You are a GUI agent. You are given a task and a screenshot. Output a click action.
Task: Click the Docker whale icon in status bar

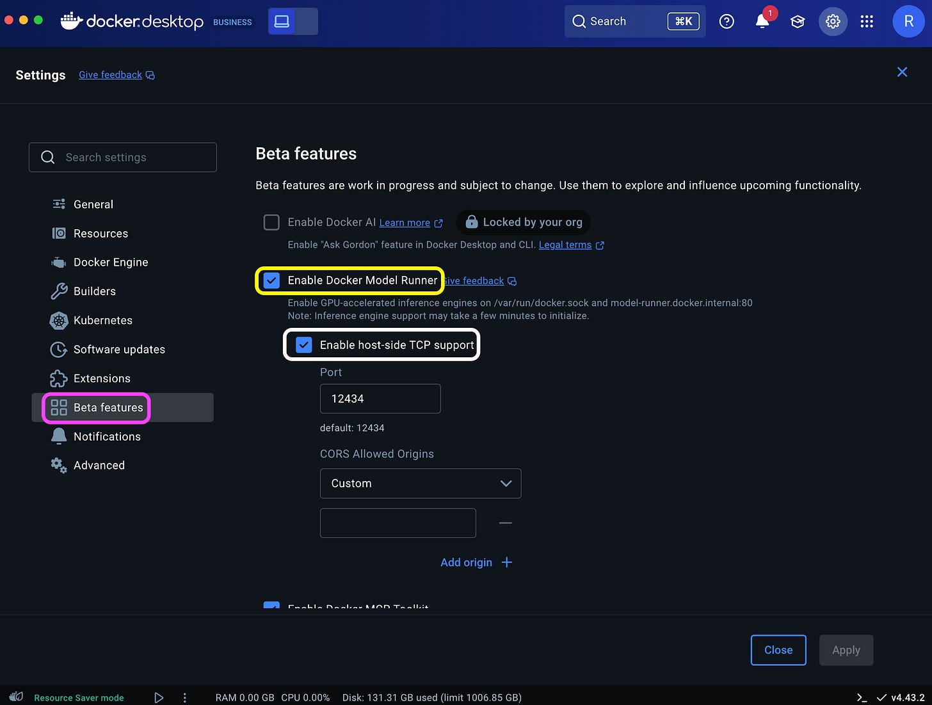coord(15,697)
